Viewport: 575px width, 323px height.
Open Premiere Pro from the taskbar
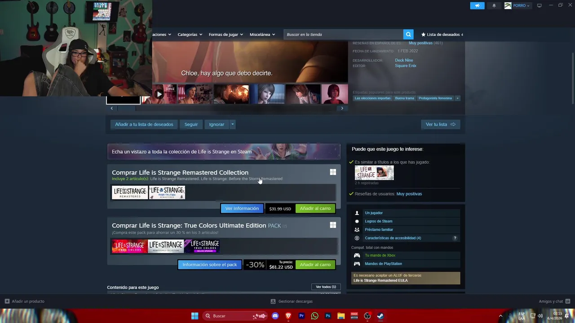[x=301, y=316]
